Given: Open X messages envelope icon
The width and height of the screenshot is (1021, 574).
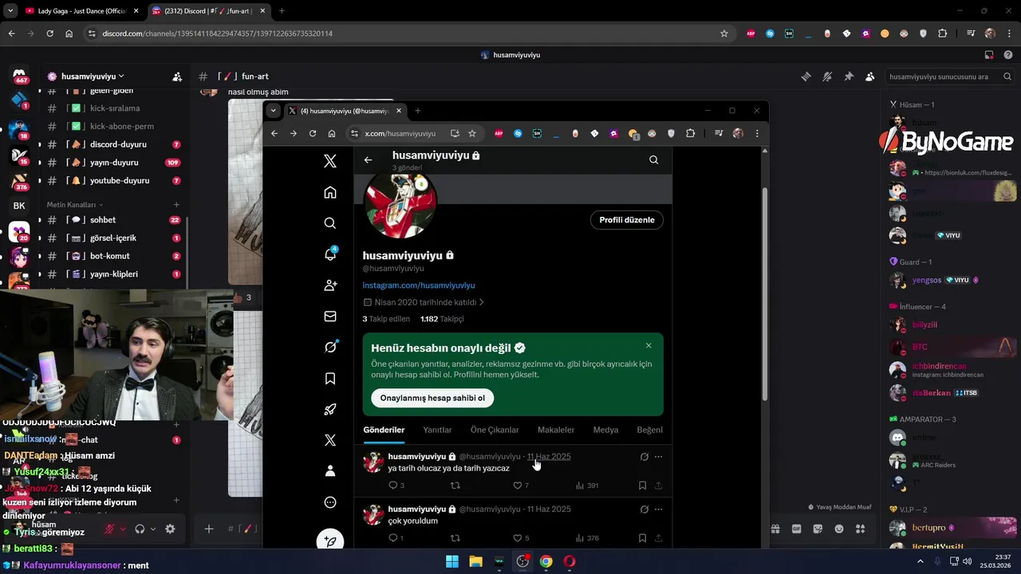Looking at the screenshot, I should [x=330, y=316].
